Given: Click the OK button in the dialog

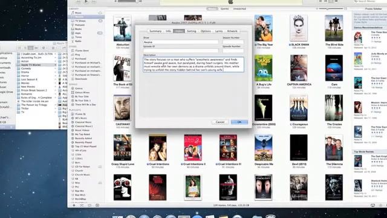Looking at the screenshot, I should (239, 122).
